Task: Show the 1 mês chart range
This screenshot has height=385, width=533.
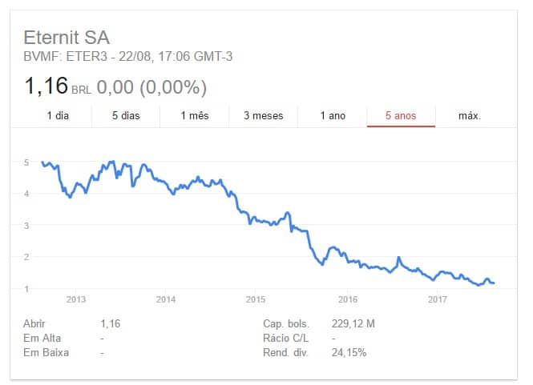Action: [195, 116]
